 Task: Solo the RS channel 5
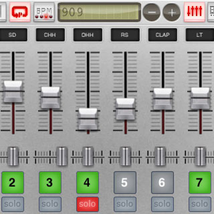125,204
